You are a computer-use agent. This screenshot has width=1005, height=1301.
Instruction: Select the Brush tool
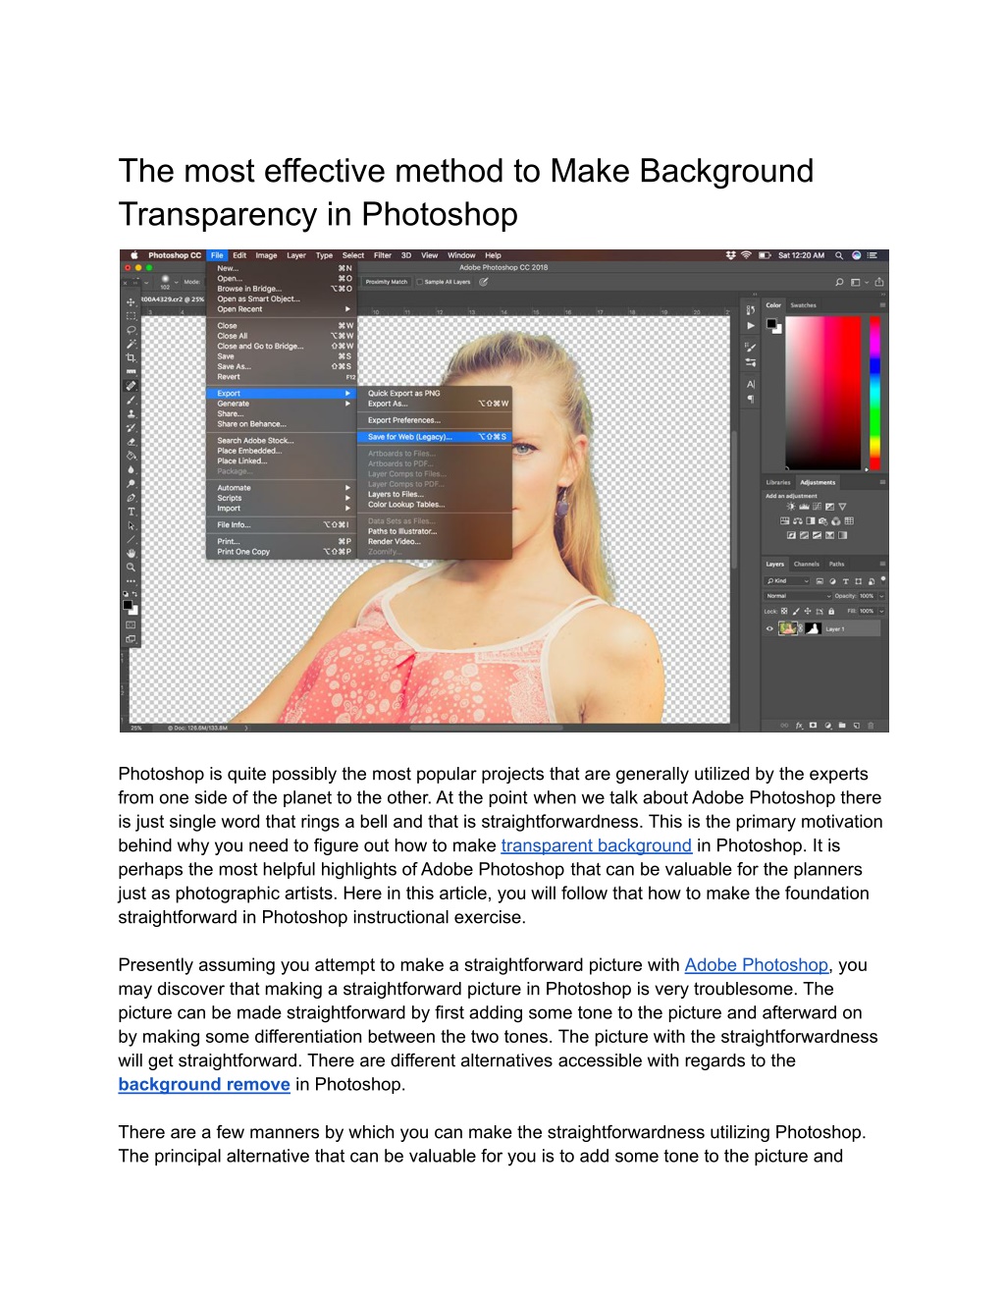tap(131, 400)
